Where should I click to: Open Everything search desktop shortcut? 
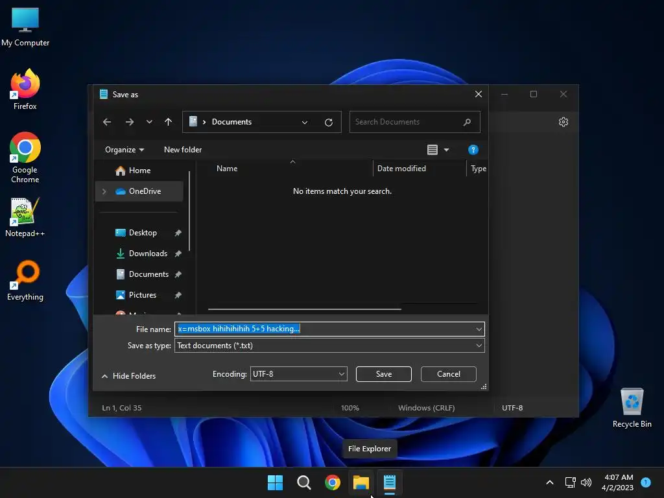tap(25, 281)
